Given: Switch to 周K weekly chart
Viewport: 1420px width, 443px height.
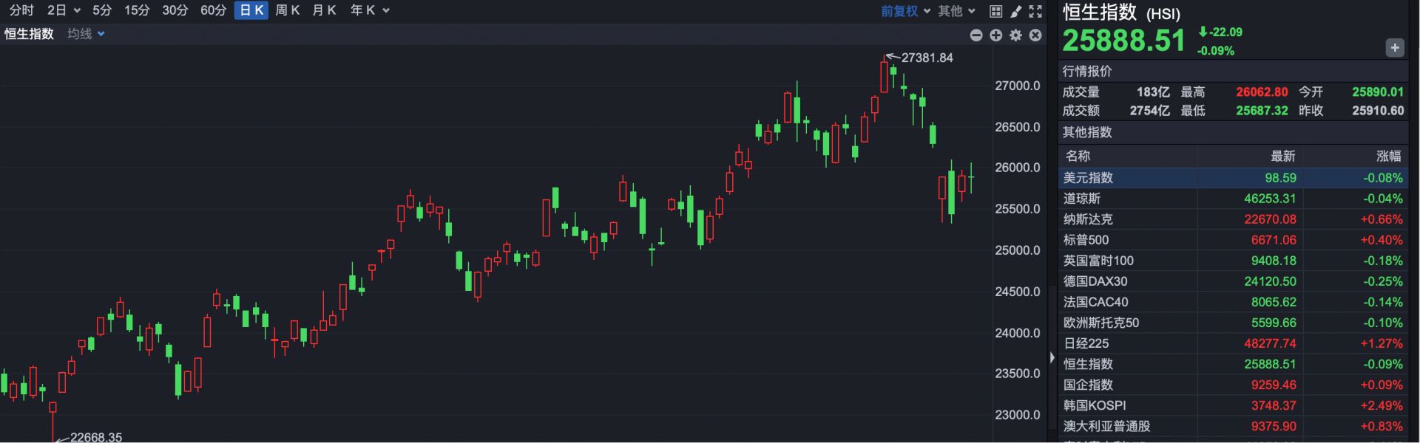Looking at the screenshot, I should point(287,10).
